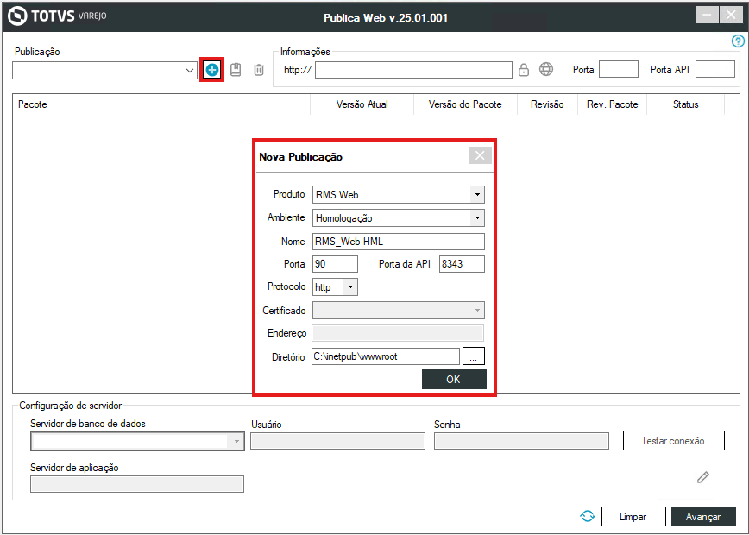Click the Avançar button

(703, 516)
